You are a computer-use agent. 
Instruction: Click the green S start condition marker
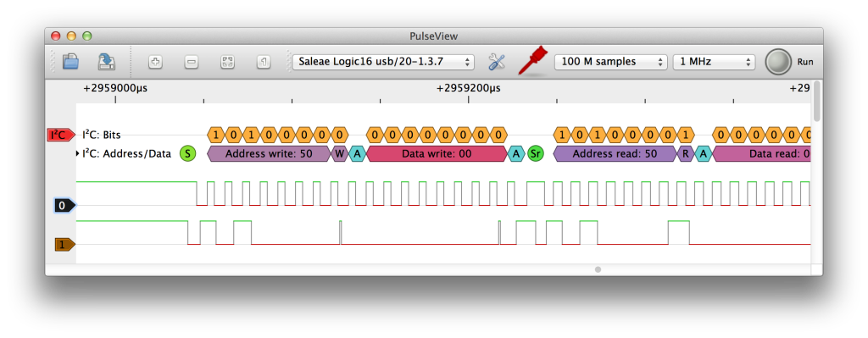click(x=187, y=154)
